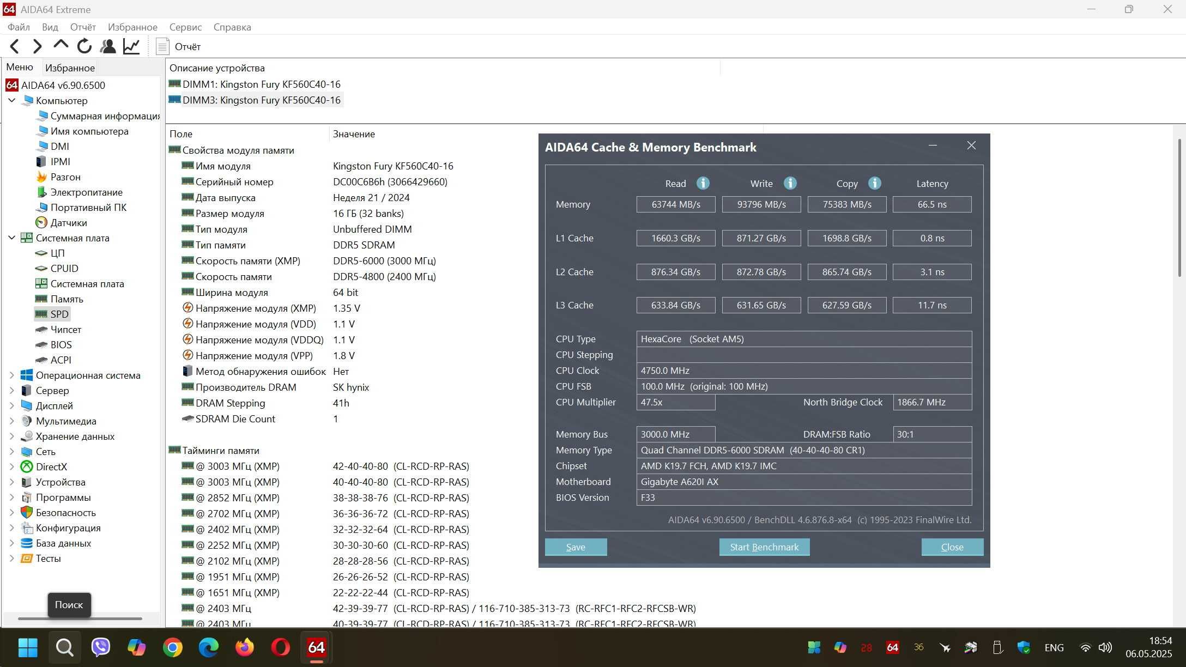
Task: Refresh the AIDA64 page
Action: click(84, 46)
